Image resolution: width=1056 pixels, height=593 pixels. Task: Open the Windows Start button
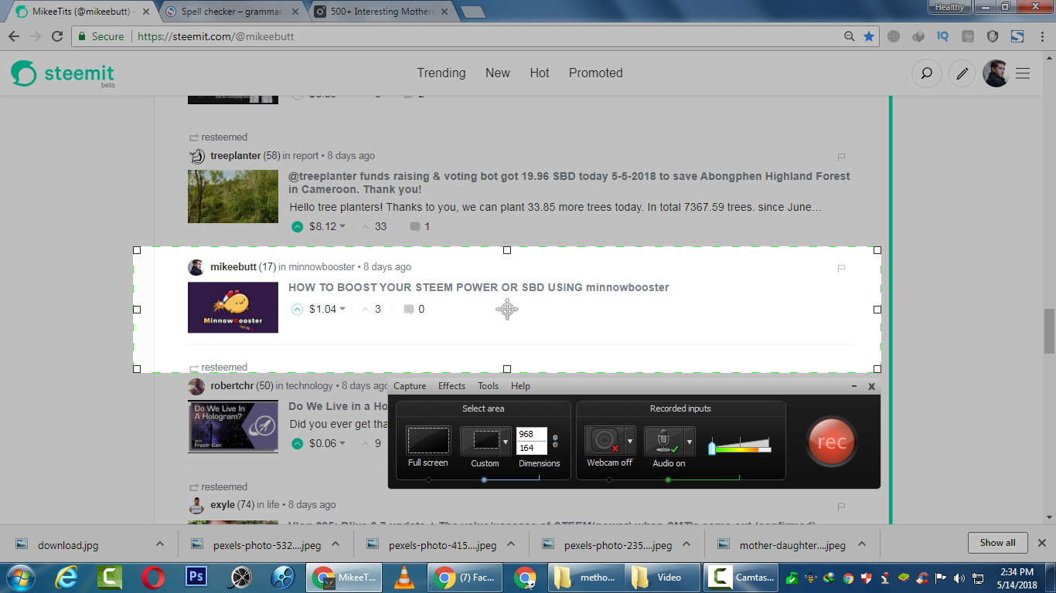[19, 578]
